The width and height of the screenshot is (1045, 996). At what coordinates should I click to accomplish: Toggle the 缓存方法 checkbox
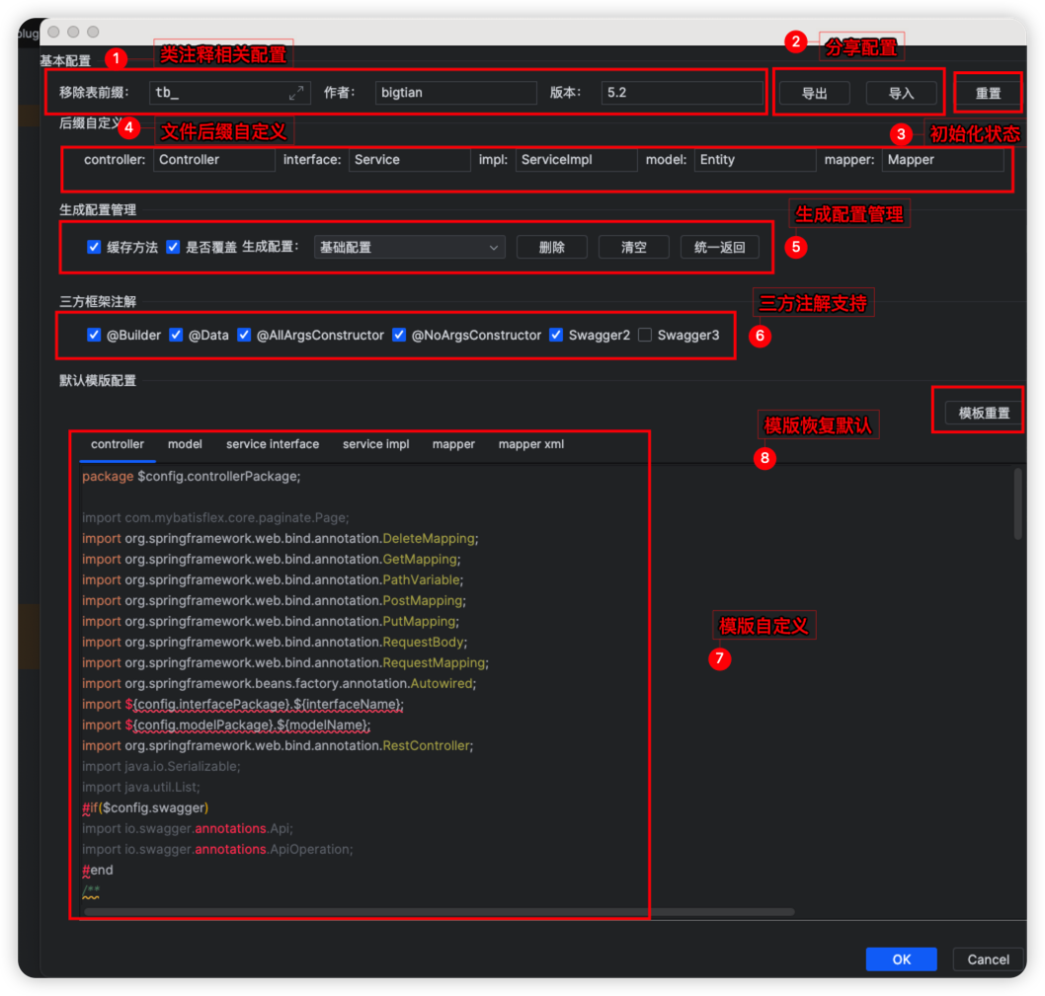click(94, 247)
